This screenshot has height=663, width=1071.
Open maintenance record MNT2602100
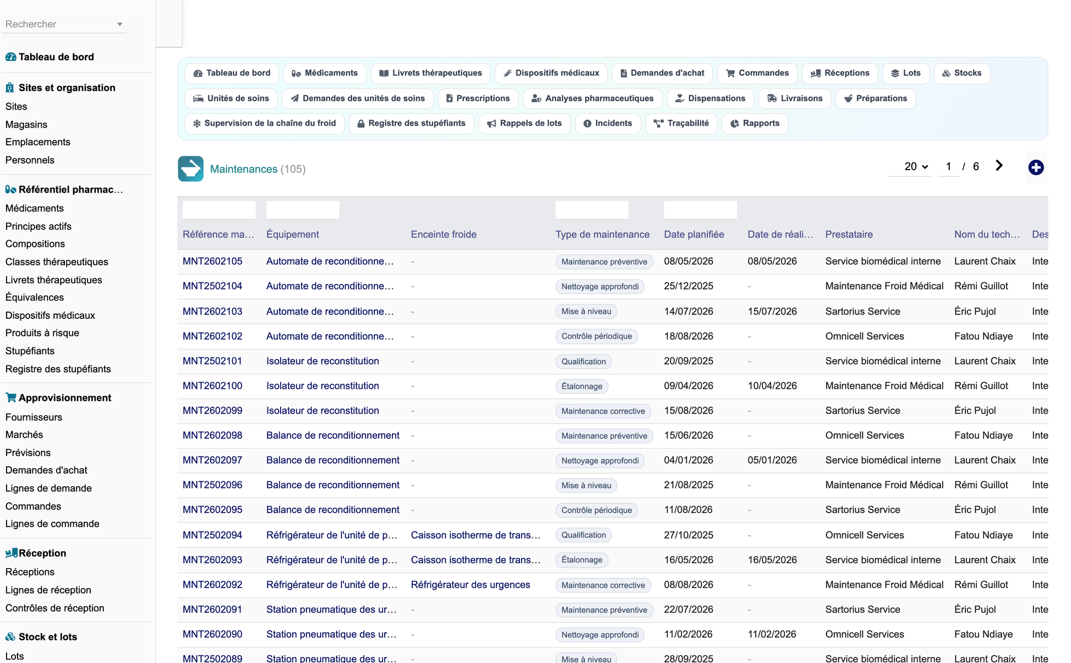pyautogui.click(x=212, y=385)
